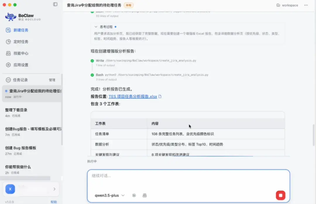Open the 创建Bug报告 - 填写模板 task record
The height and width of the screenshot is (204, 316).
32,132
